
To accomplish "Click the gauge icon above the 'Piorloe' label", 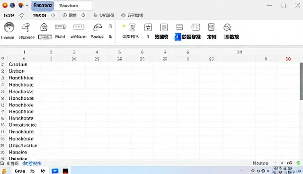I will 98,27.
